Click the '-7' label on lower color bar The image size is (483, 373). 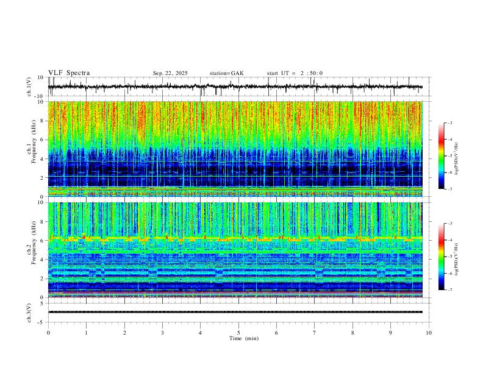click(449, 290)
